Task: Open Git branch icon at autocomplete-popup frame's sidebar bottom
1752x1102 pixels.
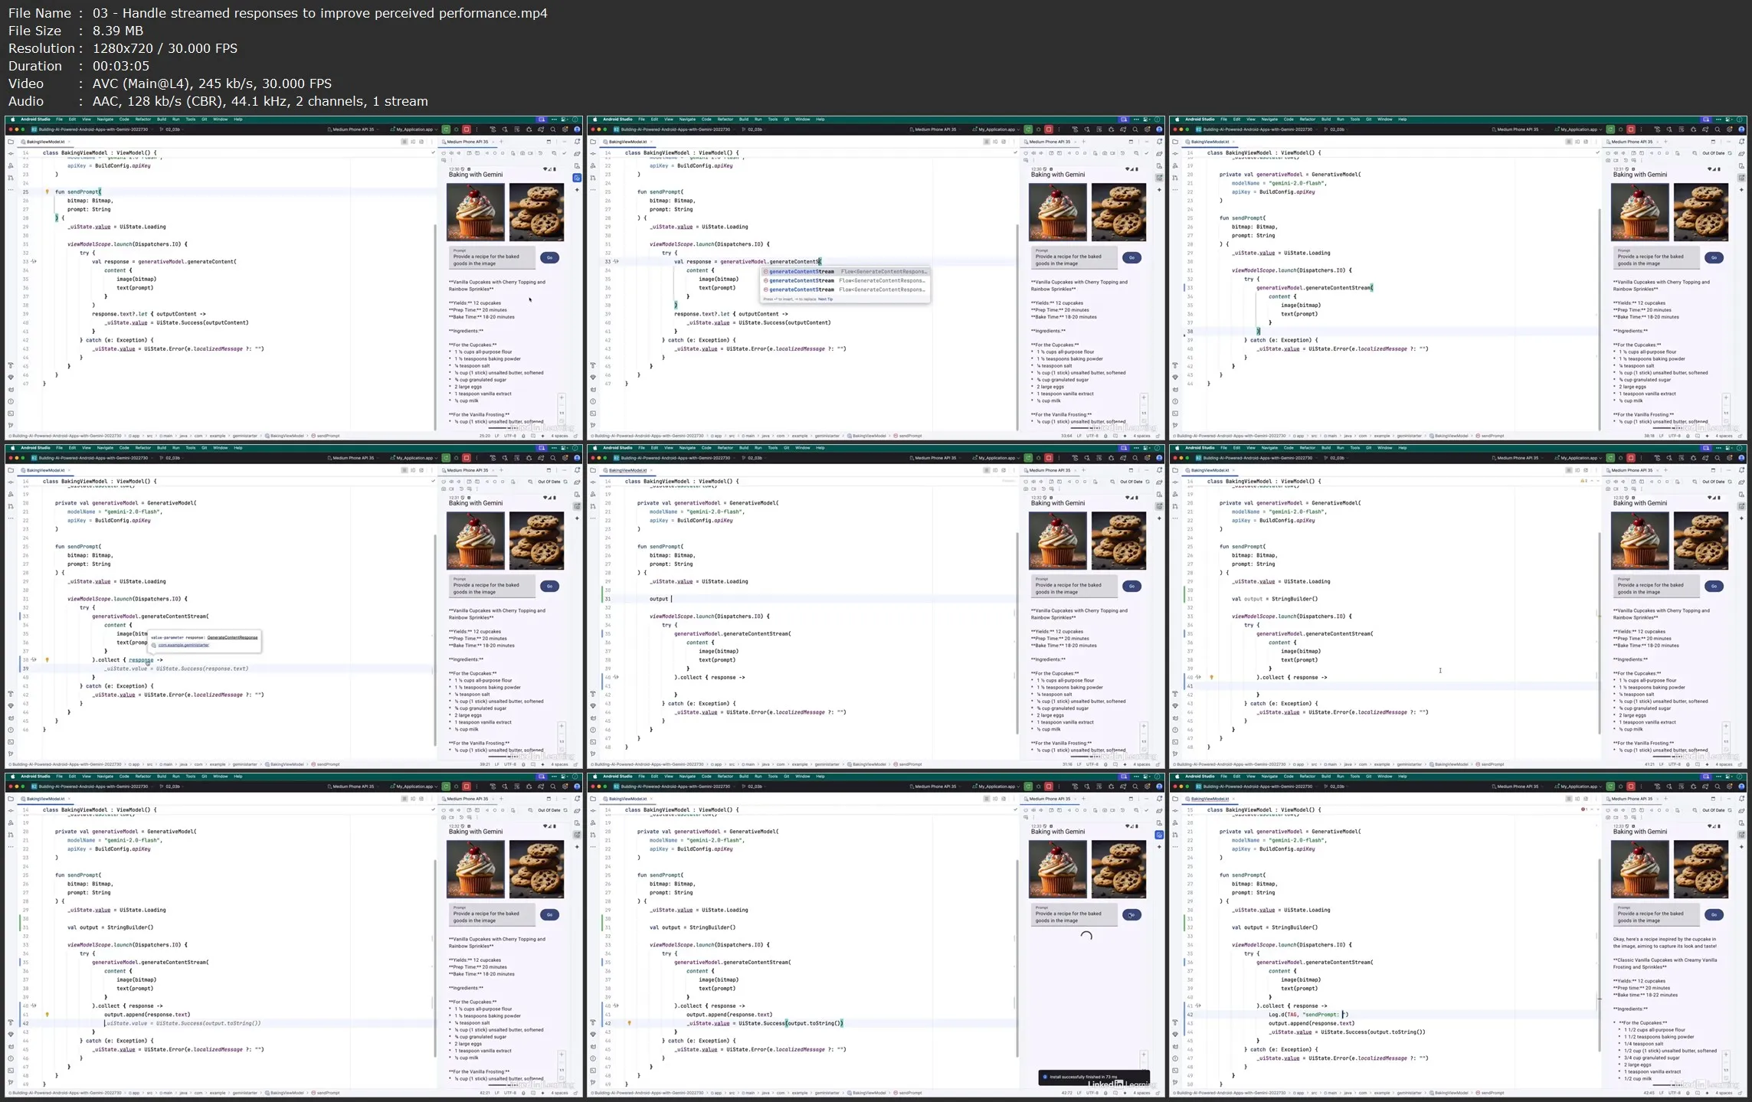Action: click(593, 425)
